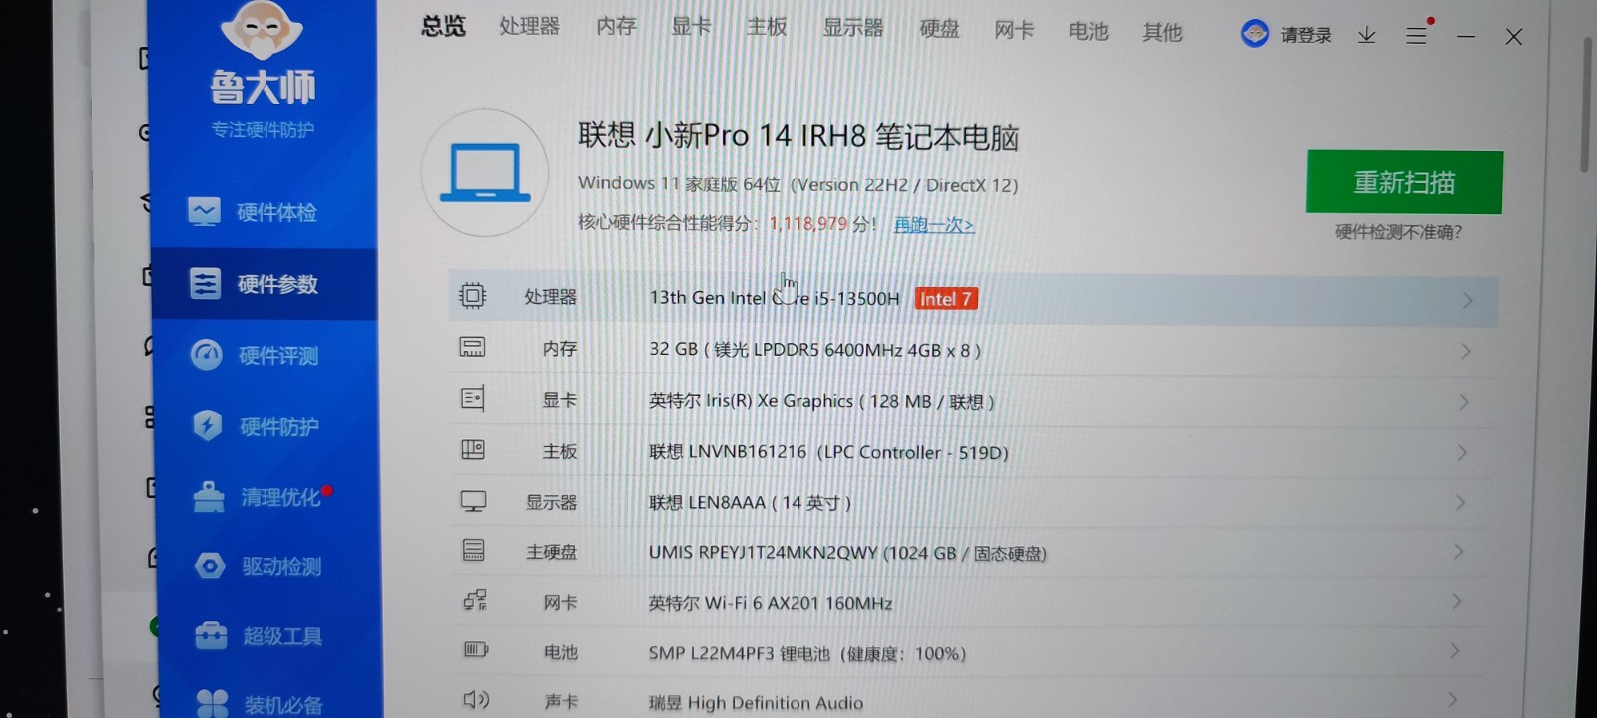Screen dimensions: 1597x718
Task: Open 硬件评测 benchmark section
Action: tap(256, 355)
